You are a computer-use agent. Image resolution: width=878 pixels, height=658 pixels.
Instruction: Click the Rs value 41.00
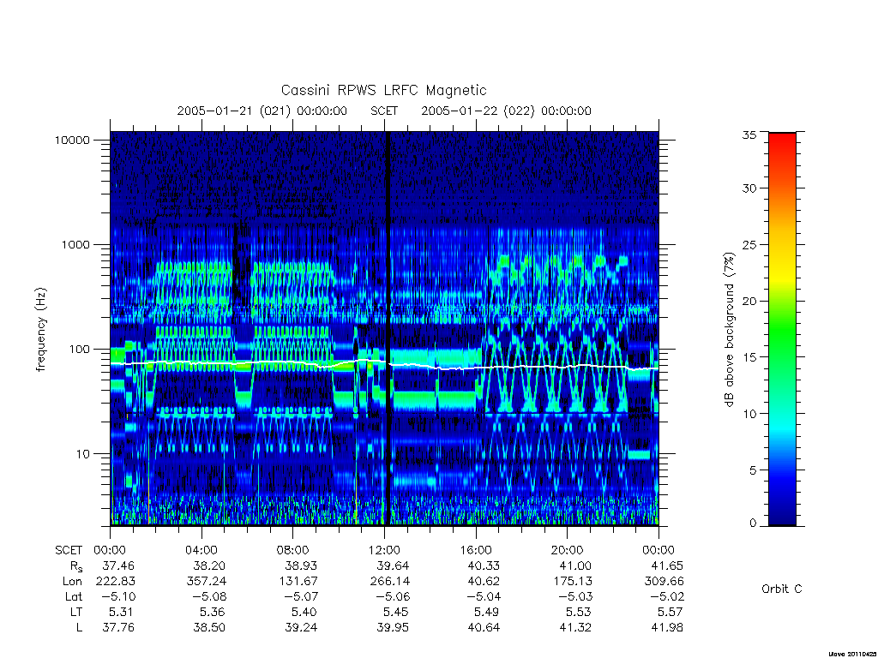[575, 565]
